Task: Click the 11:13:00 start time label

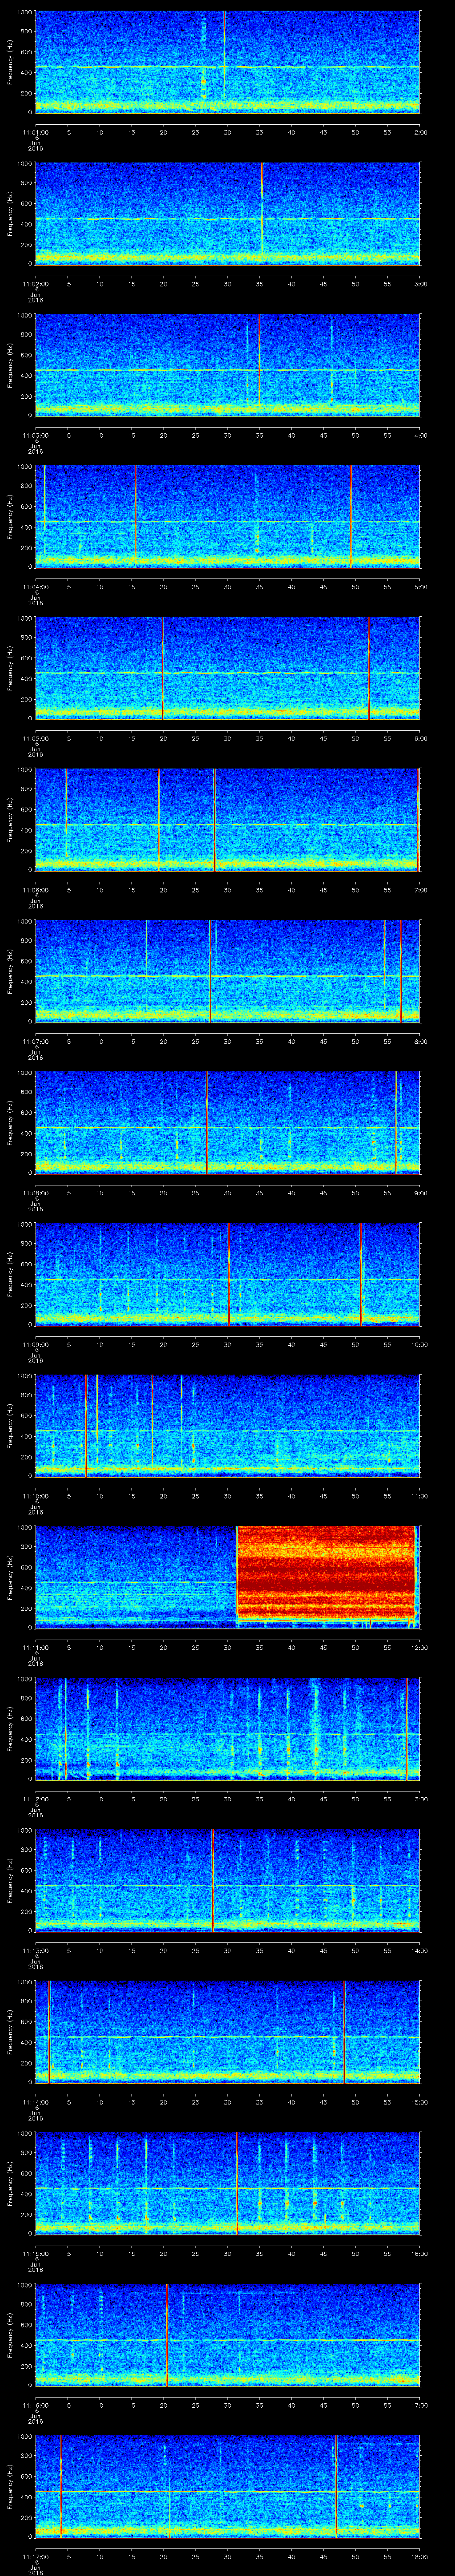Action: click(35, 1950)
